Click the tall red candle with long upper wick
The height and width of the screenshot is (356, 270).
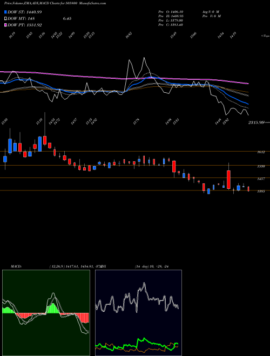point(45,140)
